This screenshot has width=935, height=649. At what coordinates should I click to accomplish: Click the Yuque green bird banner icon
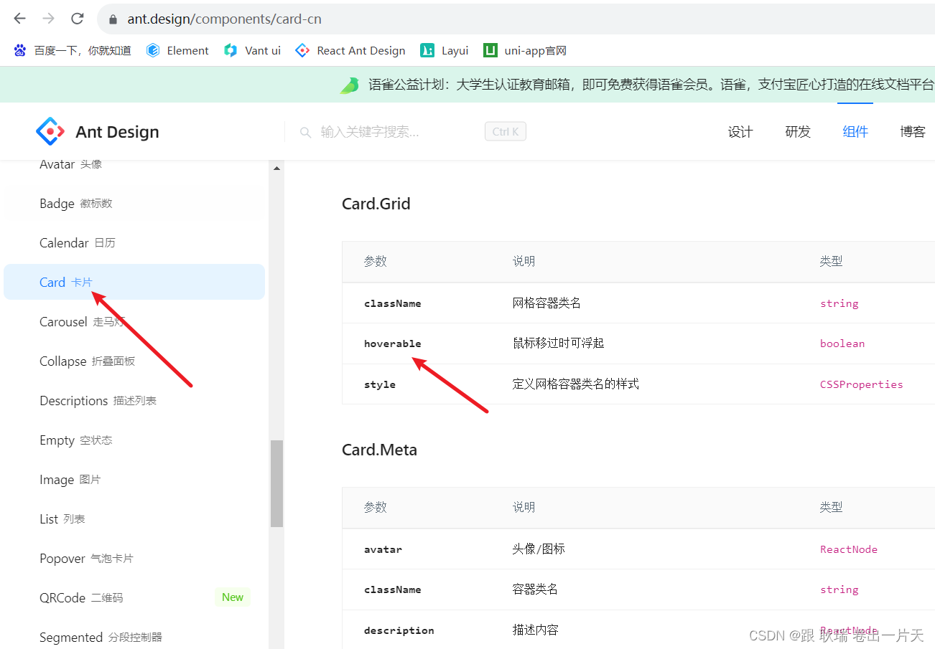point(350,85)
